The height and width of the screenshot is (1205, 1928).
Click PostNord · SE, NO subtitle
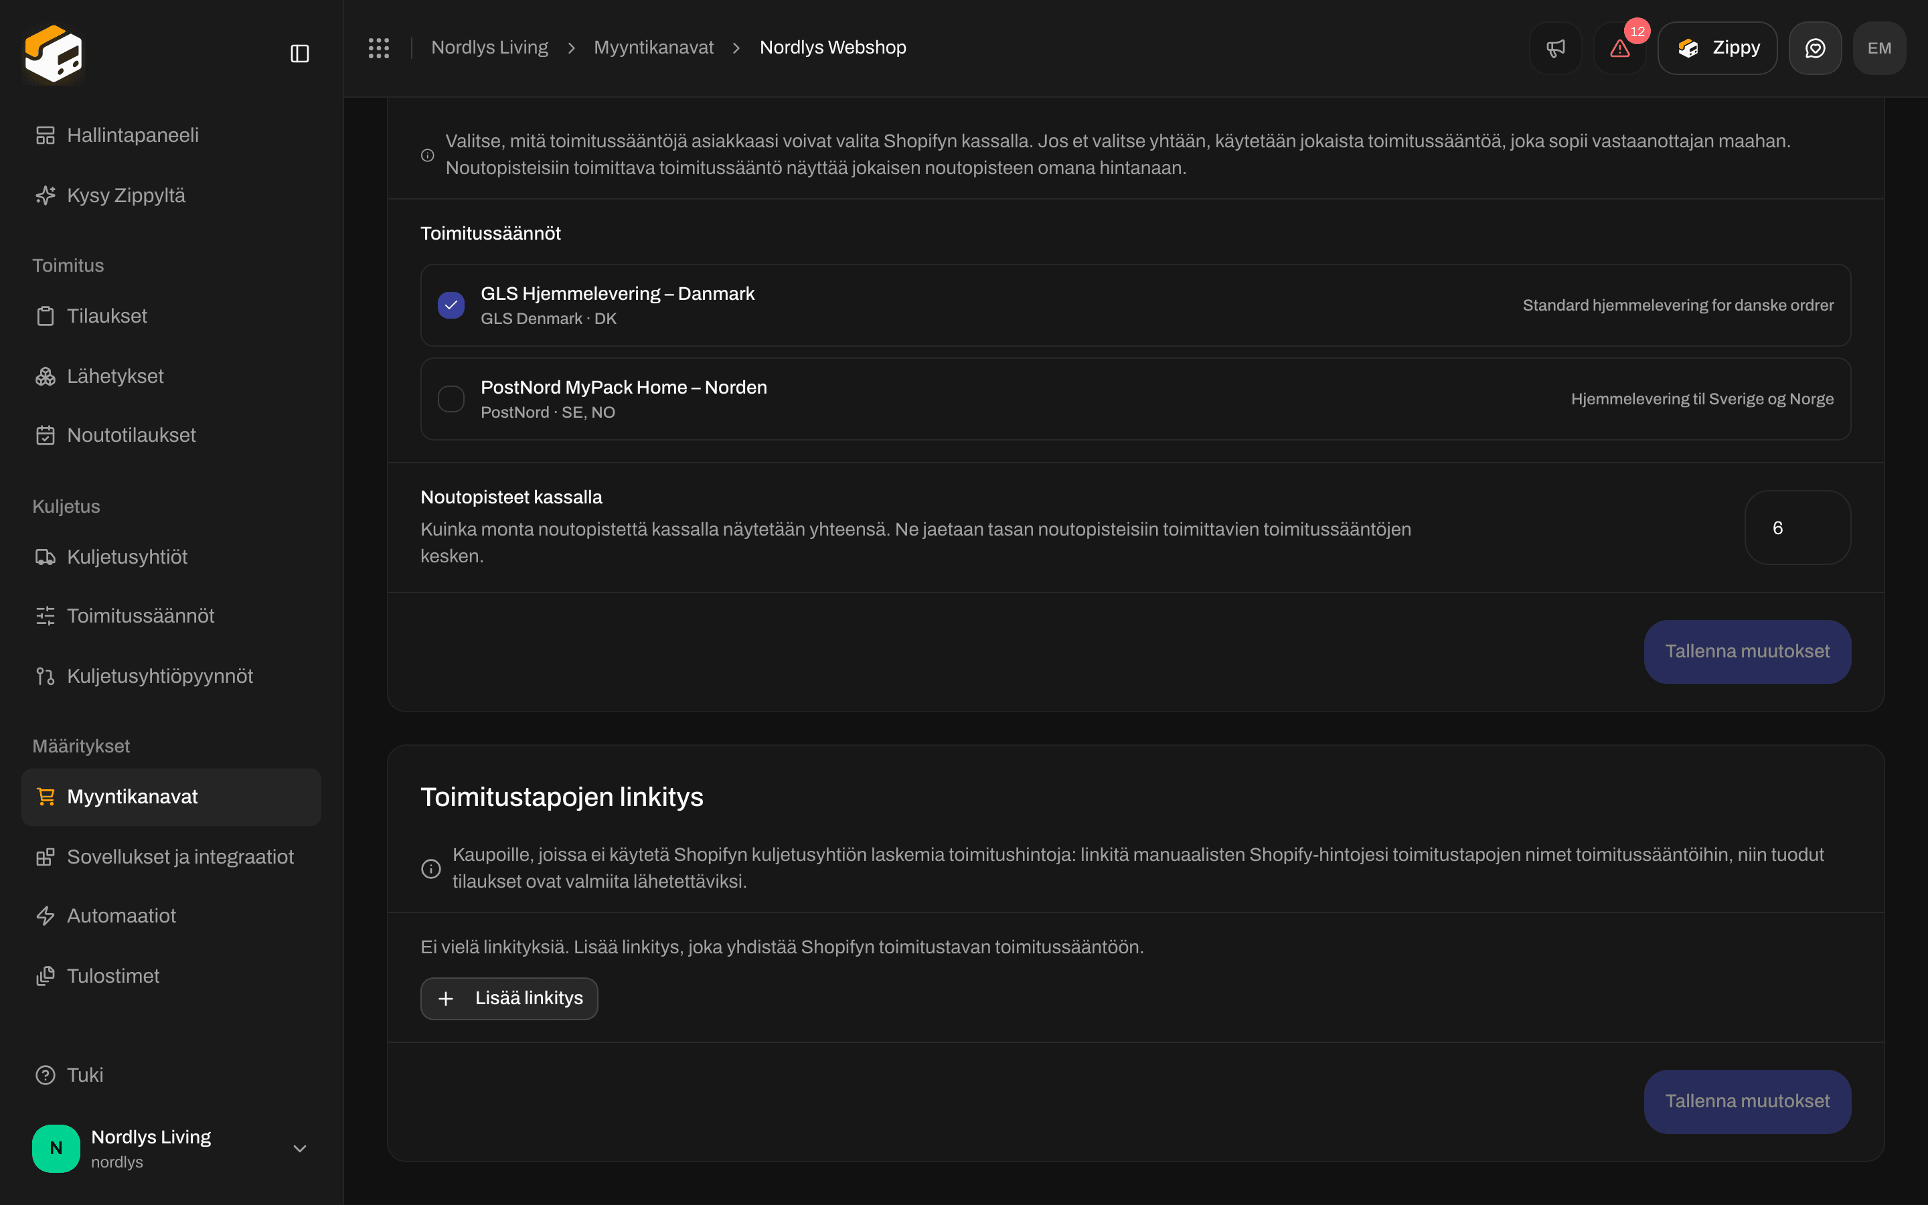tap(548, 412)
